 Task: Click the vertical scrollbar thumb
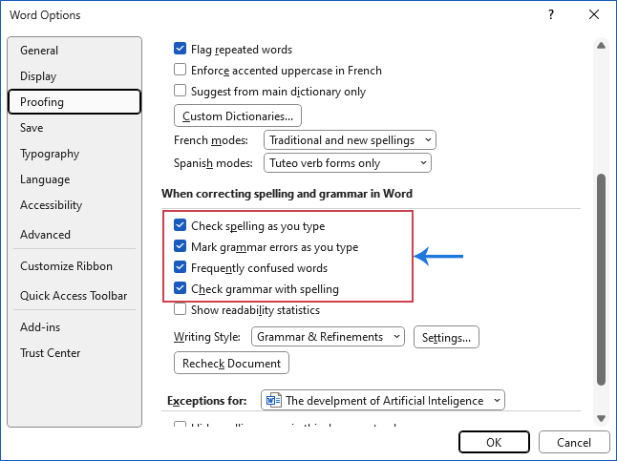[x=601, y=277]
